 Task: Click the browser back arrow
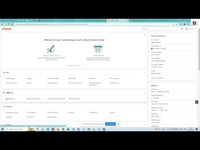(x=2, y=24)
